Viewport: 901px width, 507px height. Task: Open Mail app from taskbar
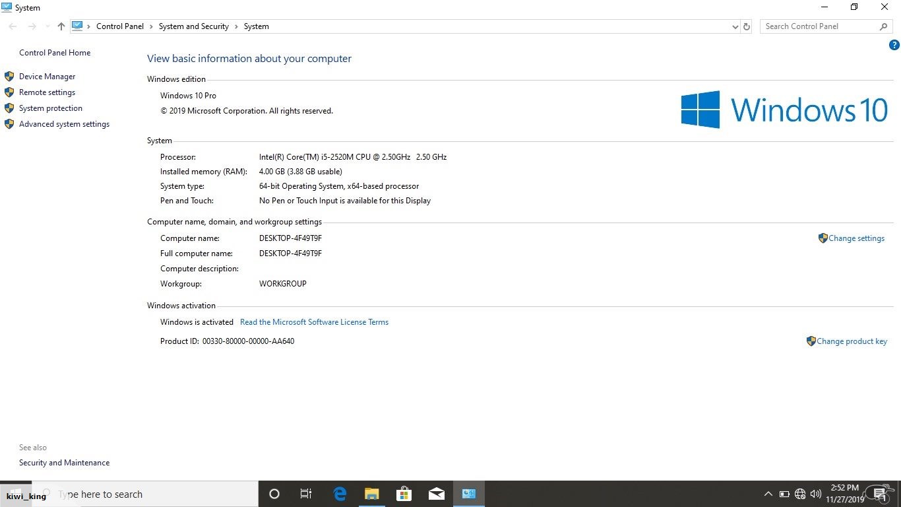point(436,494)
